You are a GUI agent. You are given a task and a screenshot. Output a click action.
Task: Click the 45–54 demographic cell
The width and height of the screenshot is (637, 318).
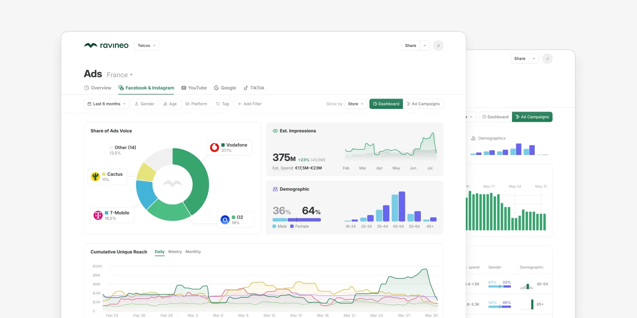534,284
